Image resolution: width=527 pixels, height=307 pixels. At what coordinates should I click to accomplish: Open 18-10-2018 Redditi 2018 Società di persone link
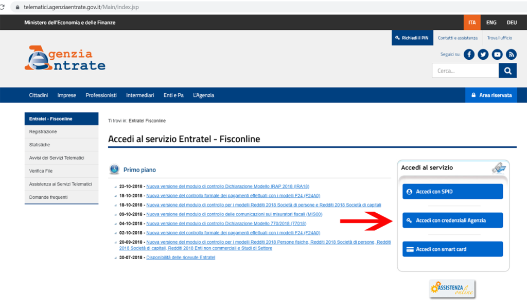tap(263, 205)
